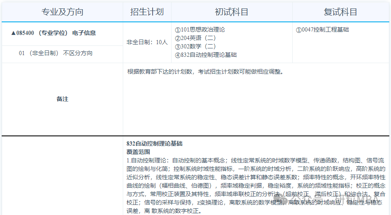
Task: Select the 复试科目 column header
Action: pos(341,12)
